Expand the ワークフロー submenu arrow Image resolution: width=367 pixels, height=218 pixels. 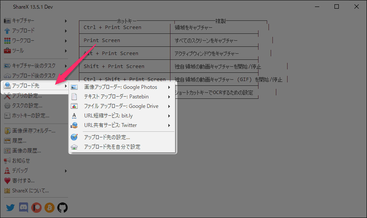(x=66, y=41)
